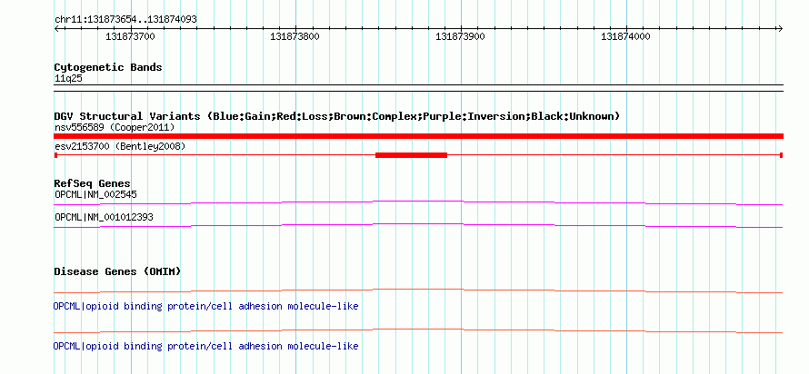809x374 pixels.
Task: Click the cytogenetic band 11q25 bar
Action: tap(418, 88)
